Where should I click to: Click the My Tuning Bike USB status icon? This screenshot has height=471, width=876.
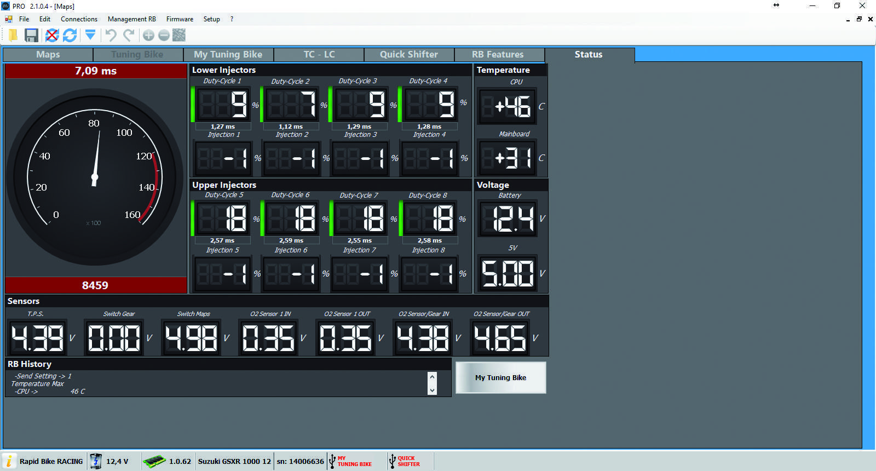[332, 461]
